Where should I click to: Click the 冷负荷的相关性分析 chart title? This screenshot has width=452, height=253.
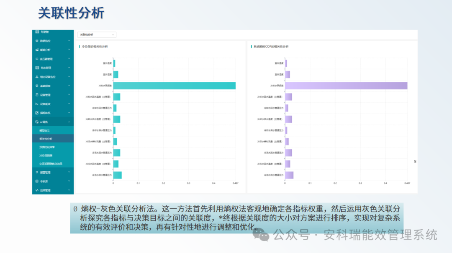95,47
